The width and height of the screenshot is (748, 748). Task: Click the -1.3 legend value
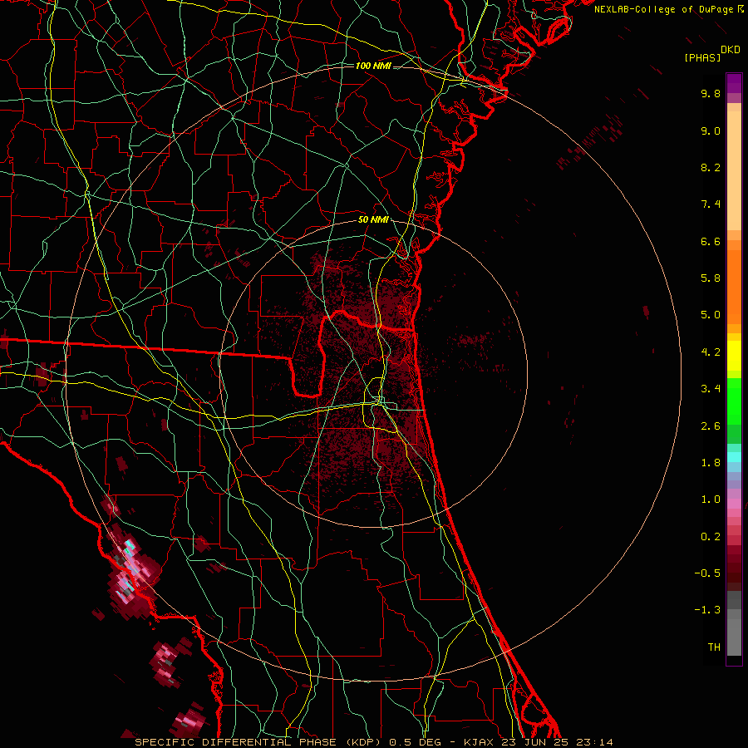pos(707,610)
